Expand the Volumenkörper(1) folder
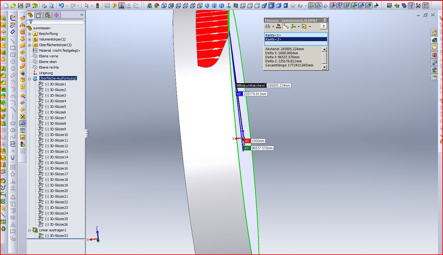The height and width of the screenshot is (255, 443). 30,40
